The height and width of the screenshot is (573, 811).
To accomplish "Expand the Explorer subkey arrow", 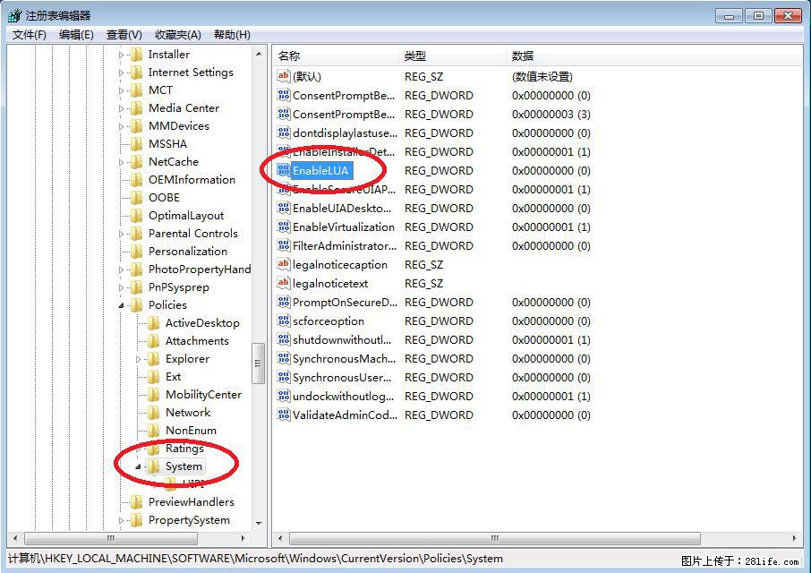I will [x=139, y=359].
